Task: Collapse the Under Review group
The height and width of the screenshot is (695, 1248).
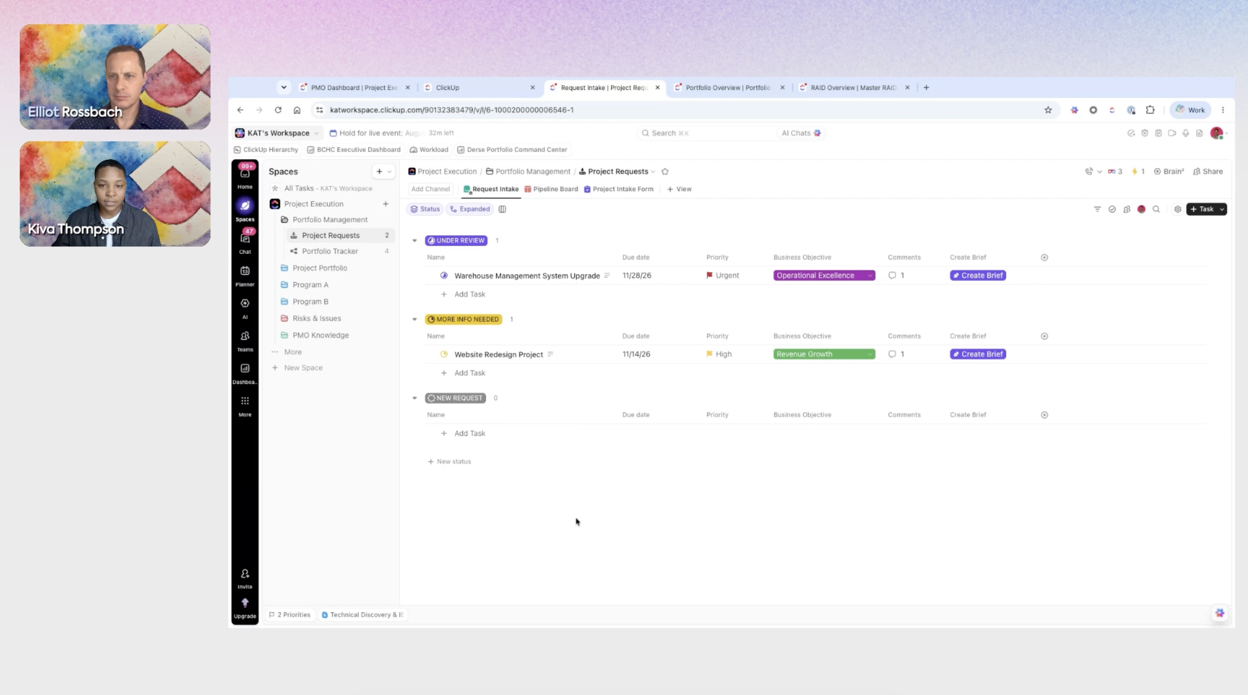Action: coord(415,240)
